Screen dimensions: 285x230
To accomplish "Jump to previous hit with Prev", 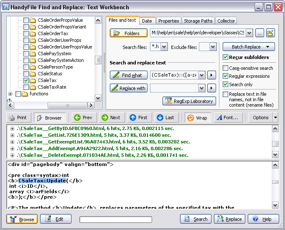I will pyautogui.click(x=84, y=118).
